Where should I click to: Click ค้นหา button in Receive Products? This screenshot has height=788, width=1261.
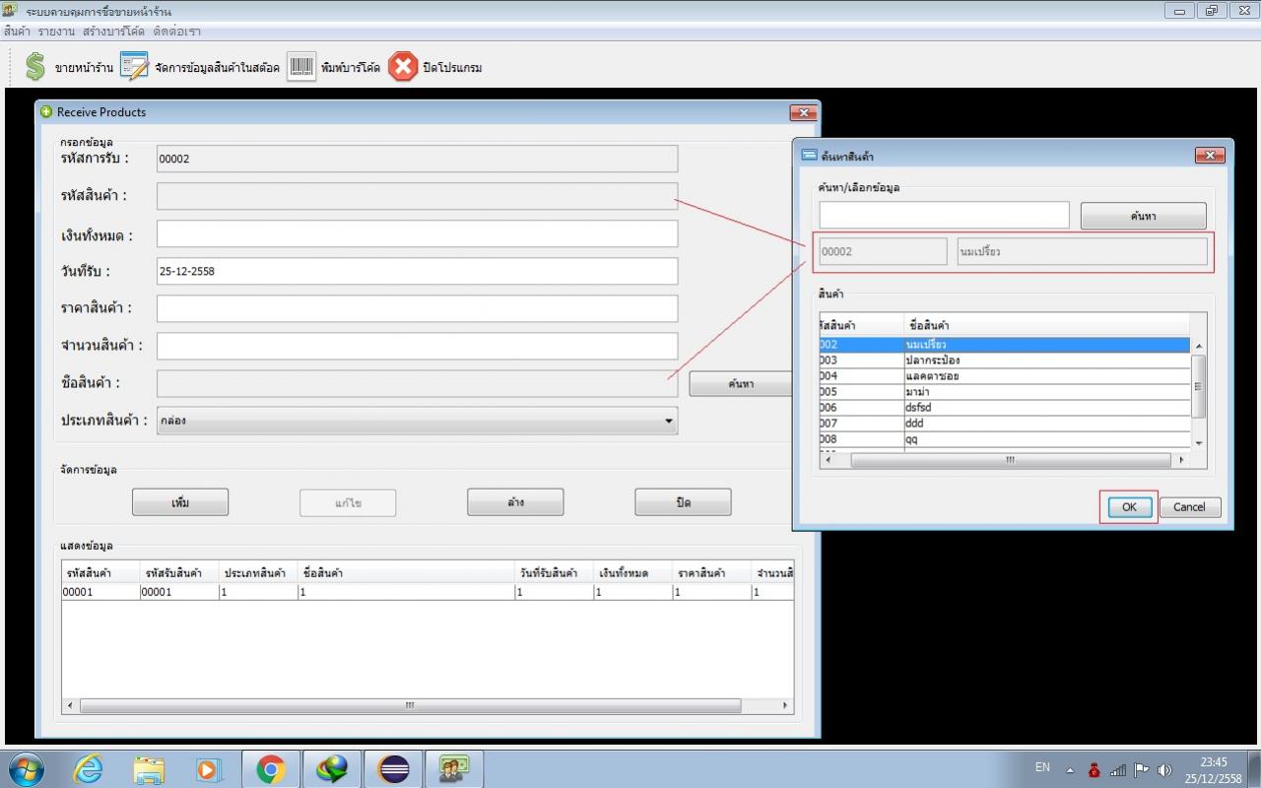coord(740,384)
